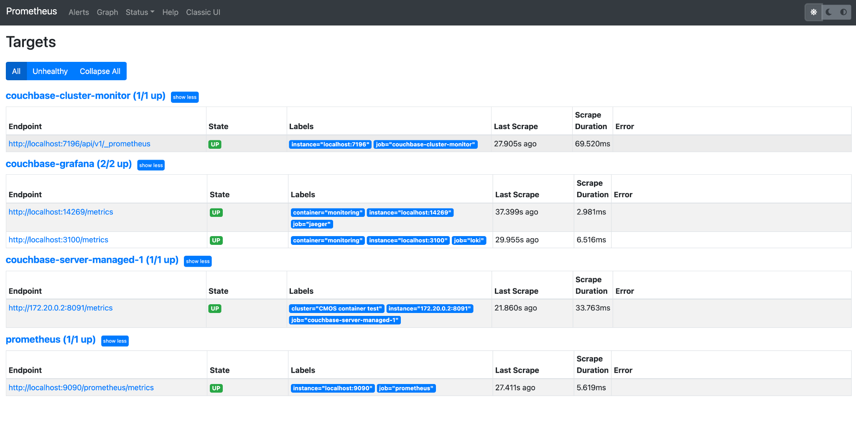Viewport: 856px width, 435px height.
Task: Click the 69.520ms scrape duration
Action: (x=592, y=144)
